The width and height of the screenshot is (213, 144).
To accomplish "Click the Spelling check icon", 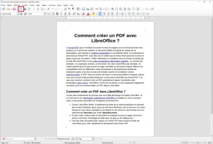I will point(69,9).
